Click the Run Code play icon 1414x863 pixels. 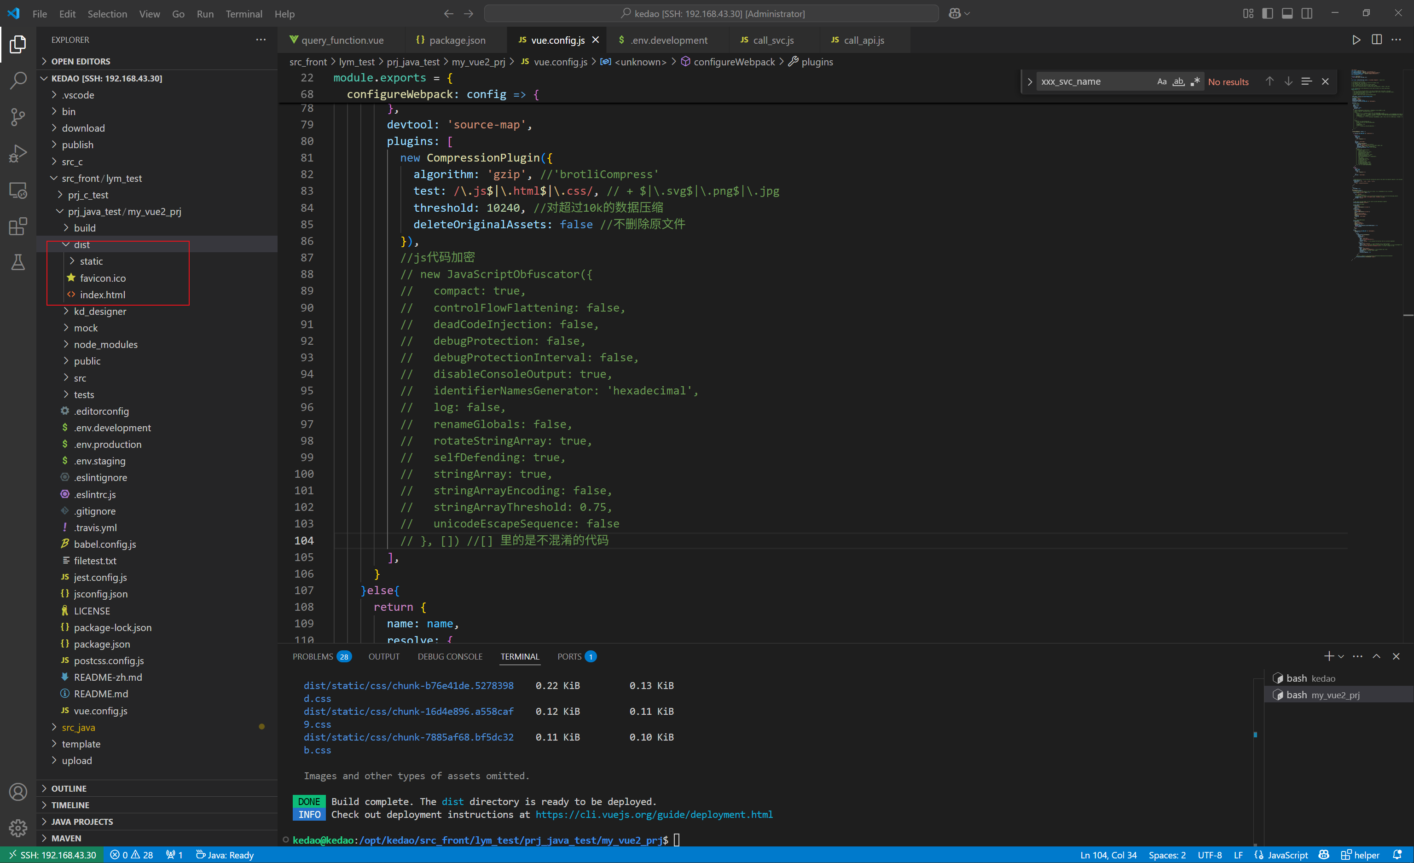pyautogui.click(x=1356, y=40)
